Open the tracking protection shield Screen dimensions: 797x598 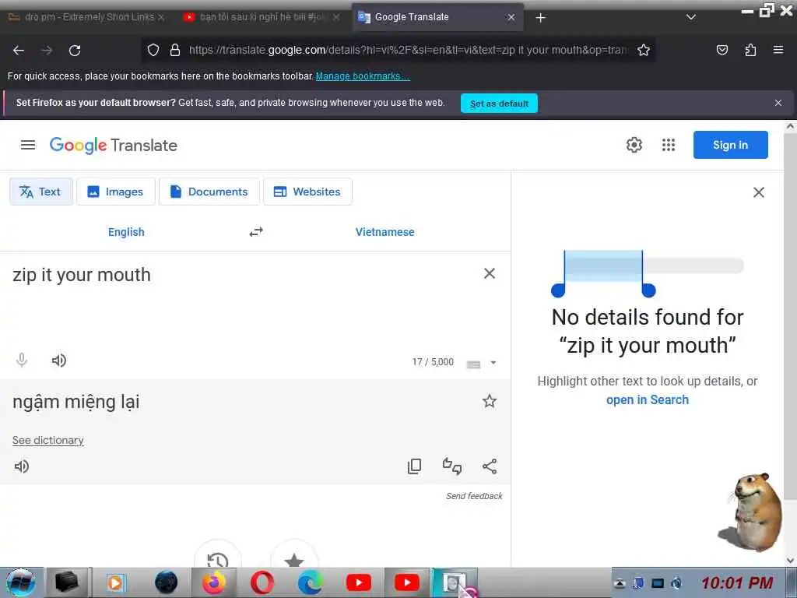[153, 50]
